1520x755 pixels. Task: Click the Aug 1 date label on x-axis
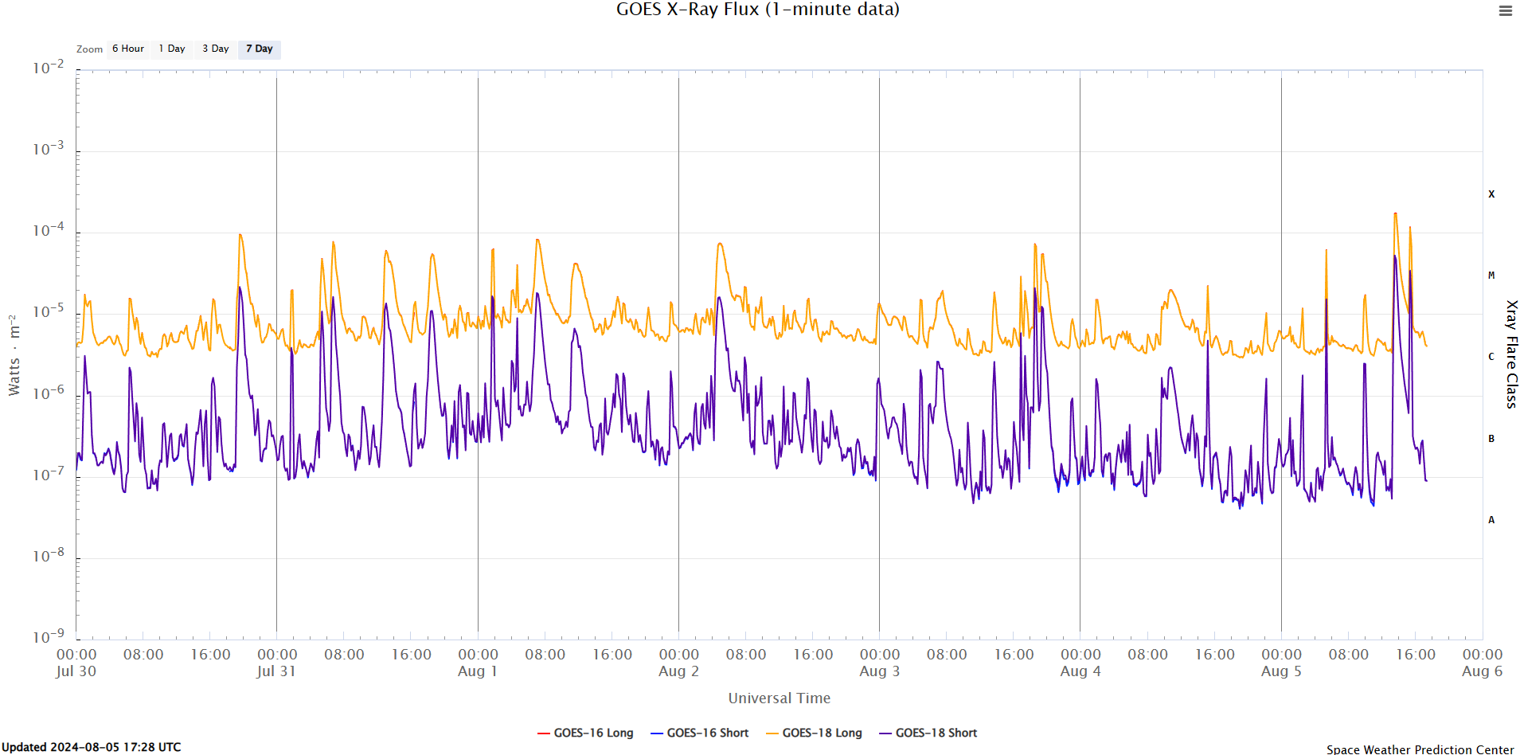pyautogui.click(x=477, y=671)
